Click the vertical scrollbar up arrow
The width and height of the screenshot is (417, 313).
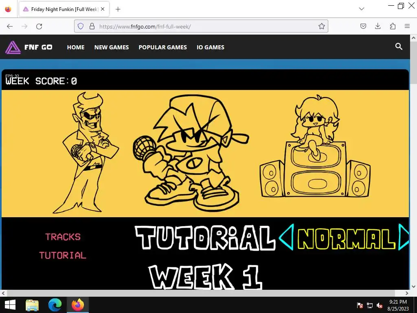tap(414, 38)
